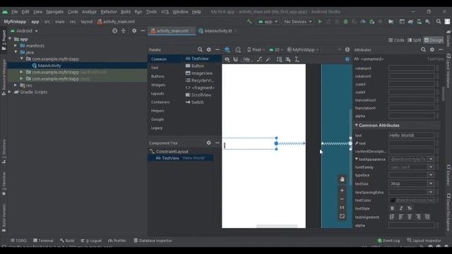Open Search Everywhere magnifier in top toolbar
This screenshot has width=452, height=254.
[x=439, y=22]
